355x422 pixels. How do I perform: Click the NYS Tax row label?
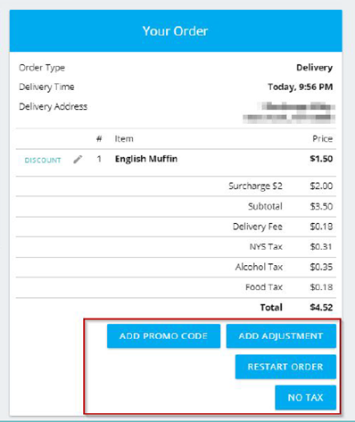(266, 246)
